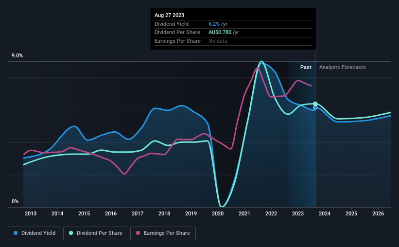Viewport: 399px width, 247px height.
Task: Click the 2017 year tick label
Action: [x=138, y=213]
